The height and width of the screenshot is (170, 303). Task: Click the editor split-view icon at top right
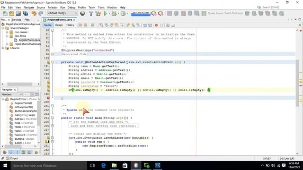(x=300, y=25)
